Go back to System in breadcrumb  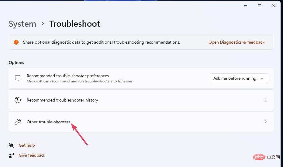coord(22,24)
